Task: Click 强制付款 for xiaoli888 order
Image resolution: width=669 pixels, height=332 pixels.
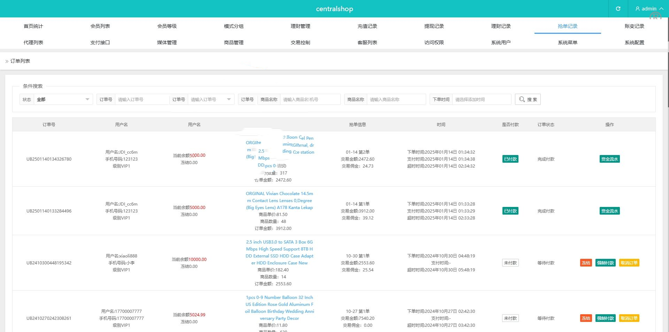Action: (x=605, y=263)
